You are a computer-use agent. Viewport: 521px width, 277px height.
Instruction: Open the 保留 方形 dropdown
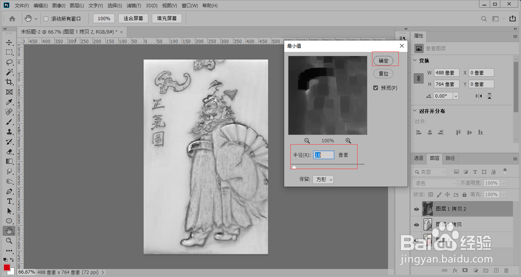[x=323, y=179]
